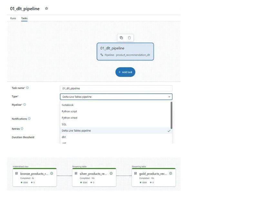
Task: Click into the Task name input field
Action: pos(116,88)
